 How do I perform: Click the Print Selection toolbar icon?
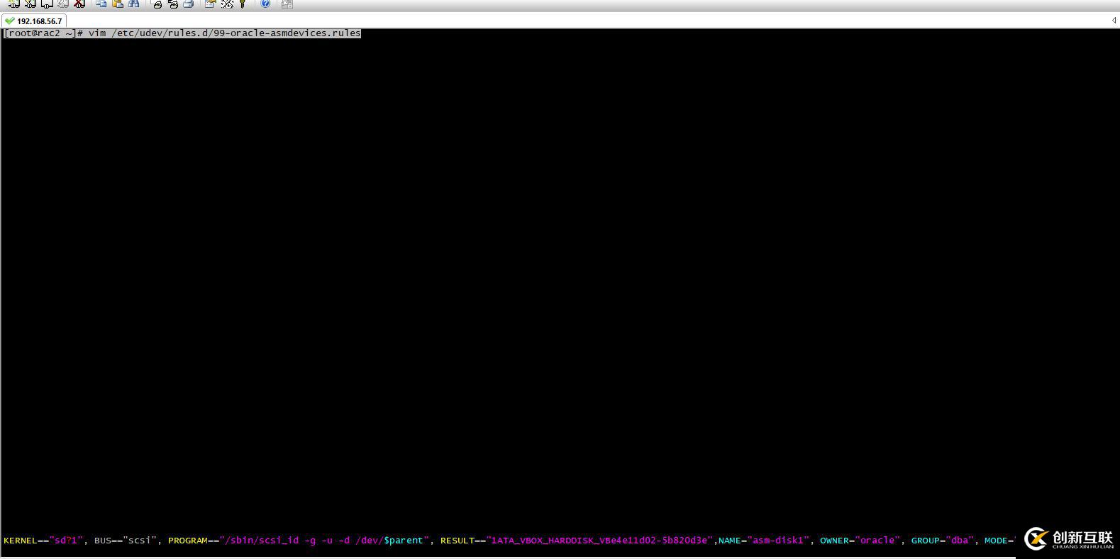pyautogui.click(x=172, y=4)
